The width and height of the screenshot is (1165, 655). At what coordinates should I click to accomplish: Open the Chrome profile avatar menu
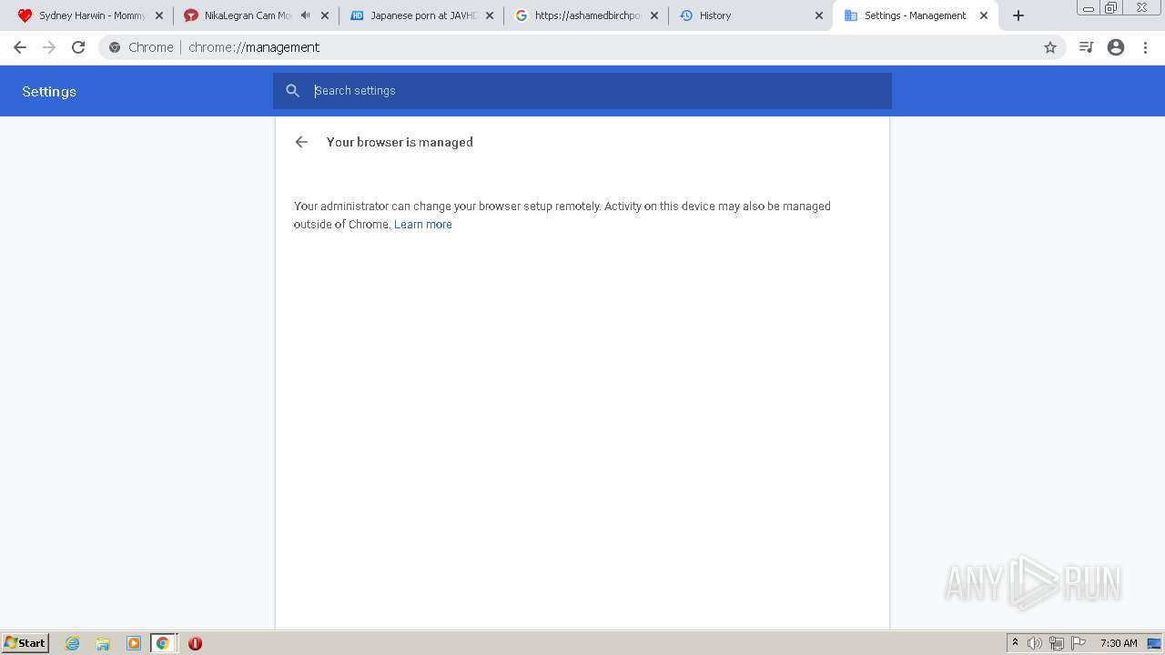[1116, 47]
